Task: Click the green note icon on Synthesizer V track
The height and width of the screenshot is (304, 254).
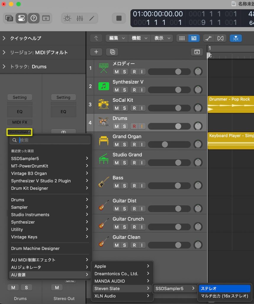Action: (103, 86)
